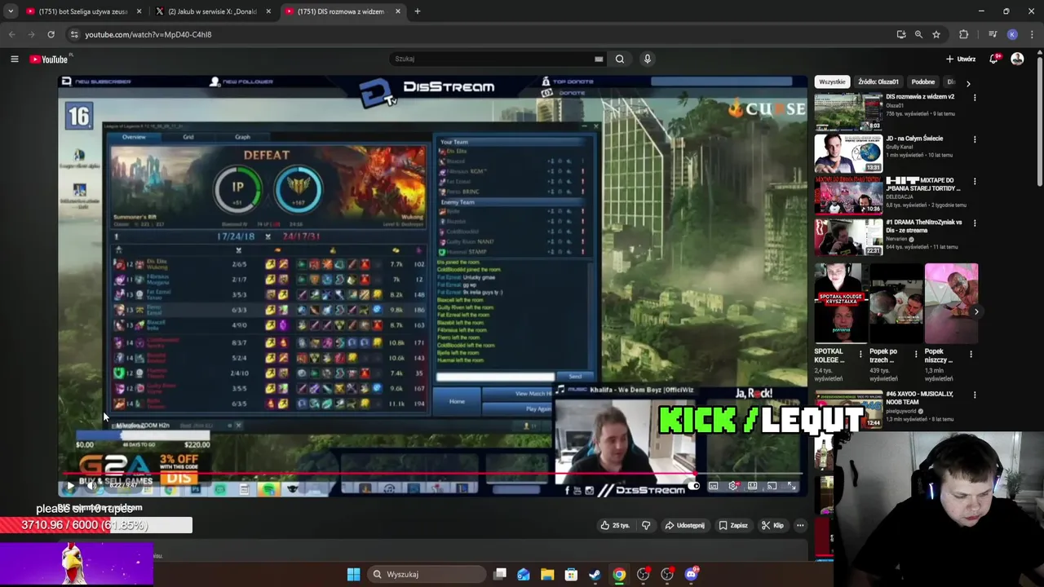Click the Zapisz save button

(x=732, y=525)
